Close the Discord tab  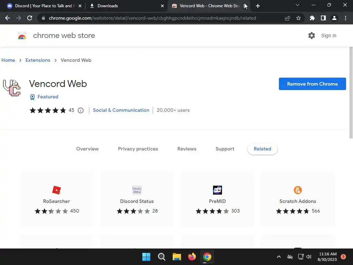pyautogui.click(x=80, y=6)
